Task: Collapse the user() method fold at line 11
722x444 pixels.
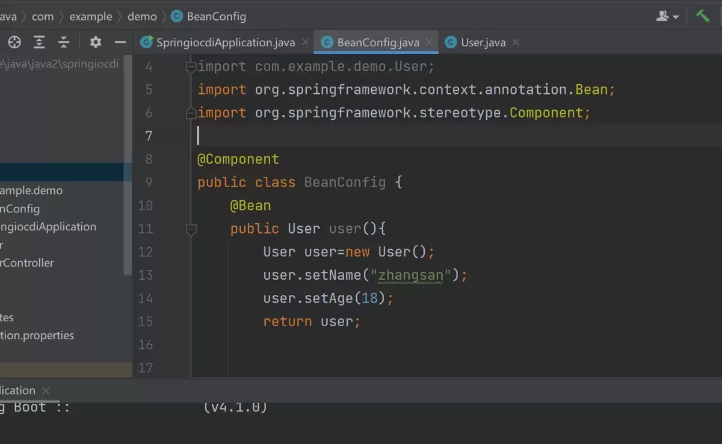Action: click(191, 229)
